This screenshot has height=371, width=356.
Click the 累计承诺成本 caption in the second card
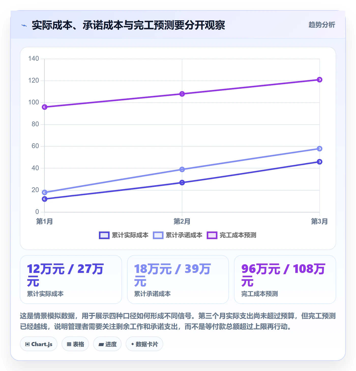[152, 294]
